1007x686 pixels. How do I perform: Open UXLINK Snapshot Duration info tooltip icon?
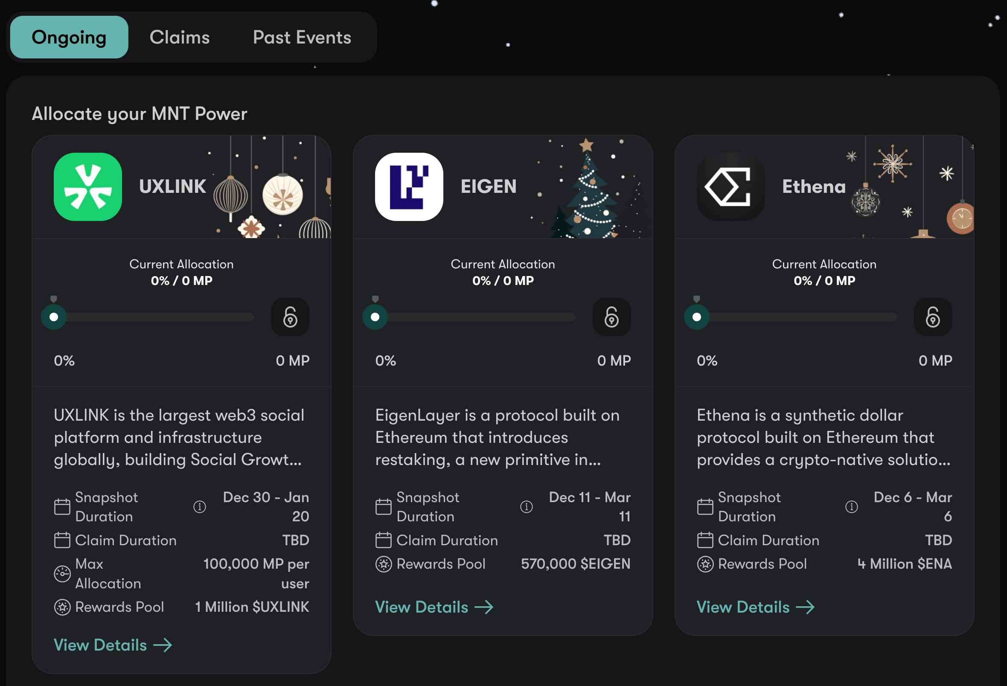click(x=199, y=506)
